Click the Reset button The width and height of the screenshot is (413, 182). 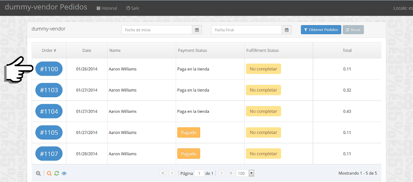coord(353,30)
